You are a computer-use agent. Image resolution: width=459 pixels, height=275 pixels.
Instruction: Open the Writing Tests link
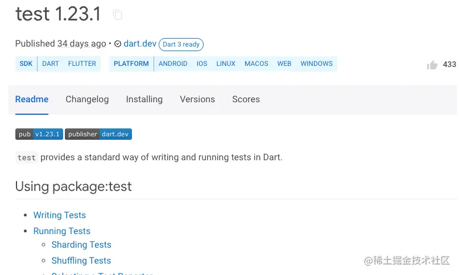59,215
